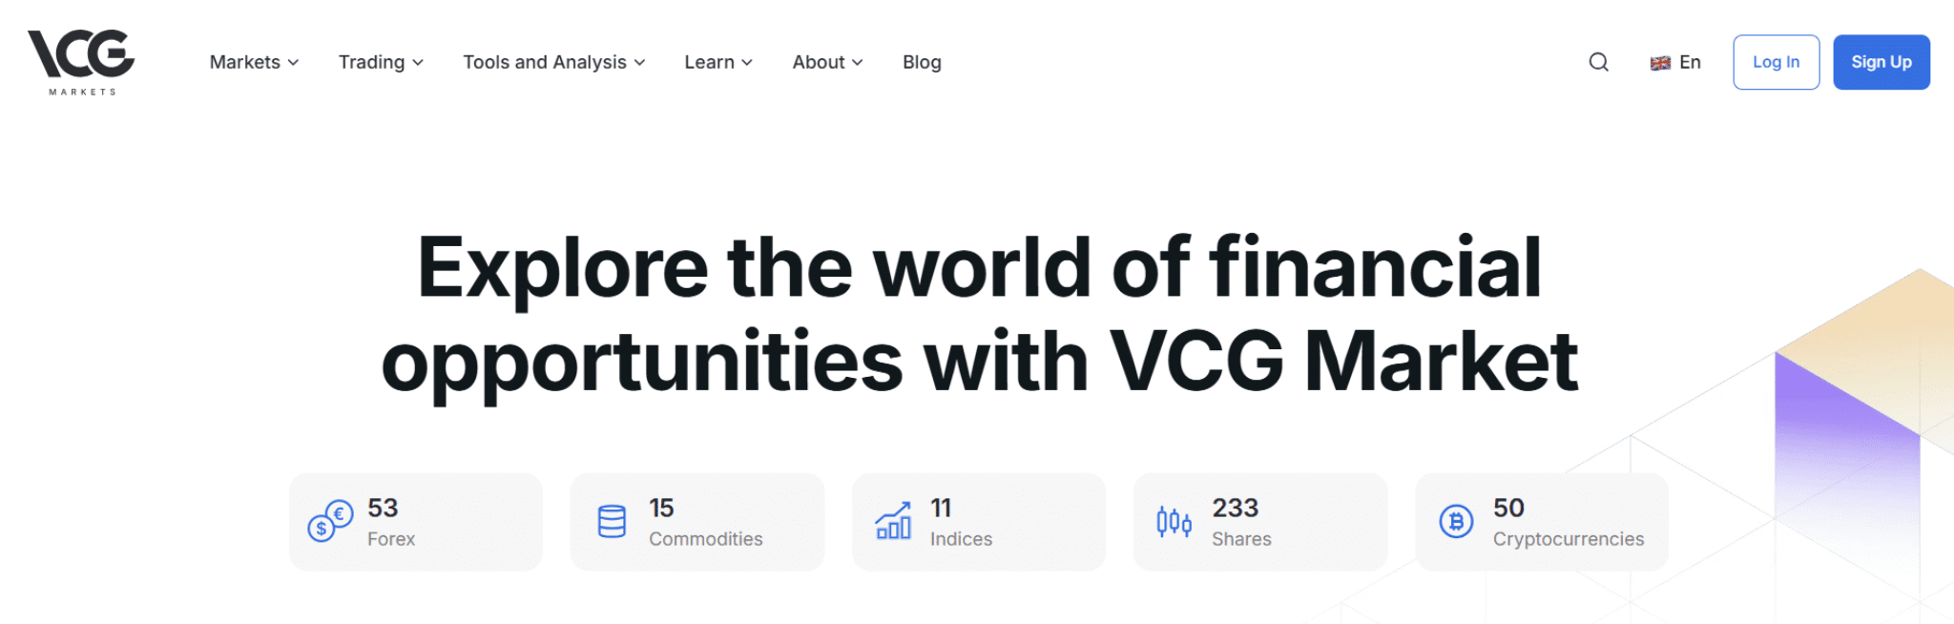1954x624 pixels.
Task: Select the Indices growth chart icon
Action: click(x=893, y=522)
